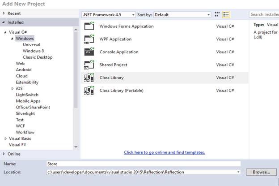Click the Console Application template icon
279x186 pixels.
(89, 52)
